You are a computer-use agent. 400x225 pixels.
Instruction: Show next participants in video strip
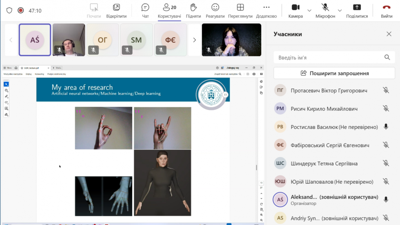(x=194, y=40)
